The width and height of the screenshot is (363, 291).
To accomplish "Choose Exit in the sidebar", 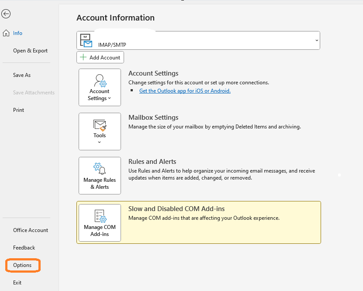I will pyautogui.click(x=17, y=283).
